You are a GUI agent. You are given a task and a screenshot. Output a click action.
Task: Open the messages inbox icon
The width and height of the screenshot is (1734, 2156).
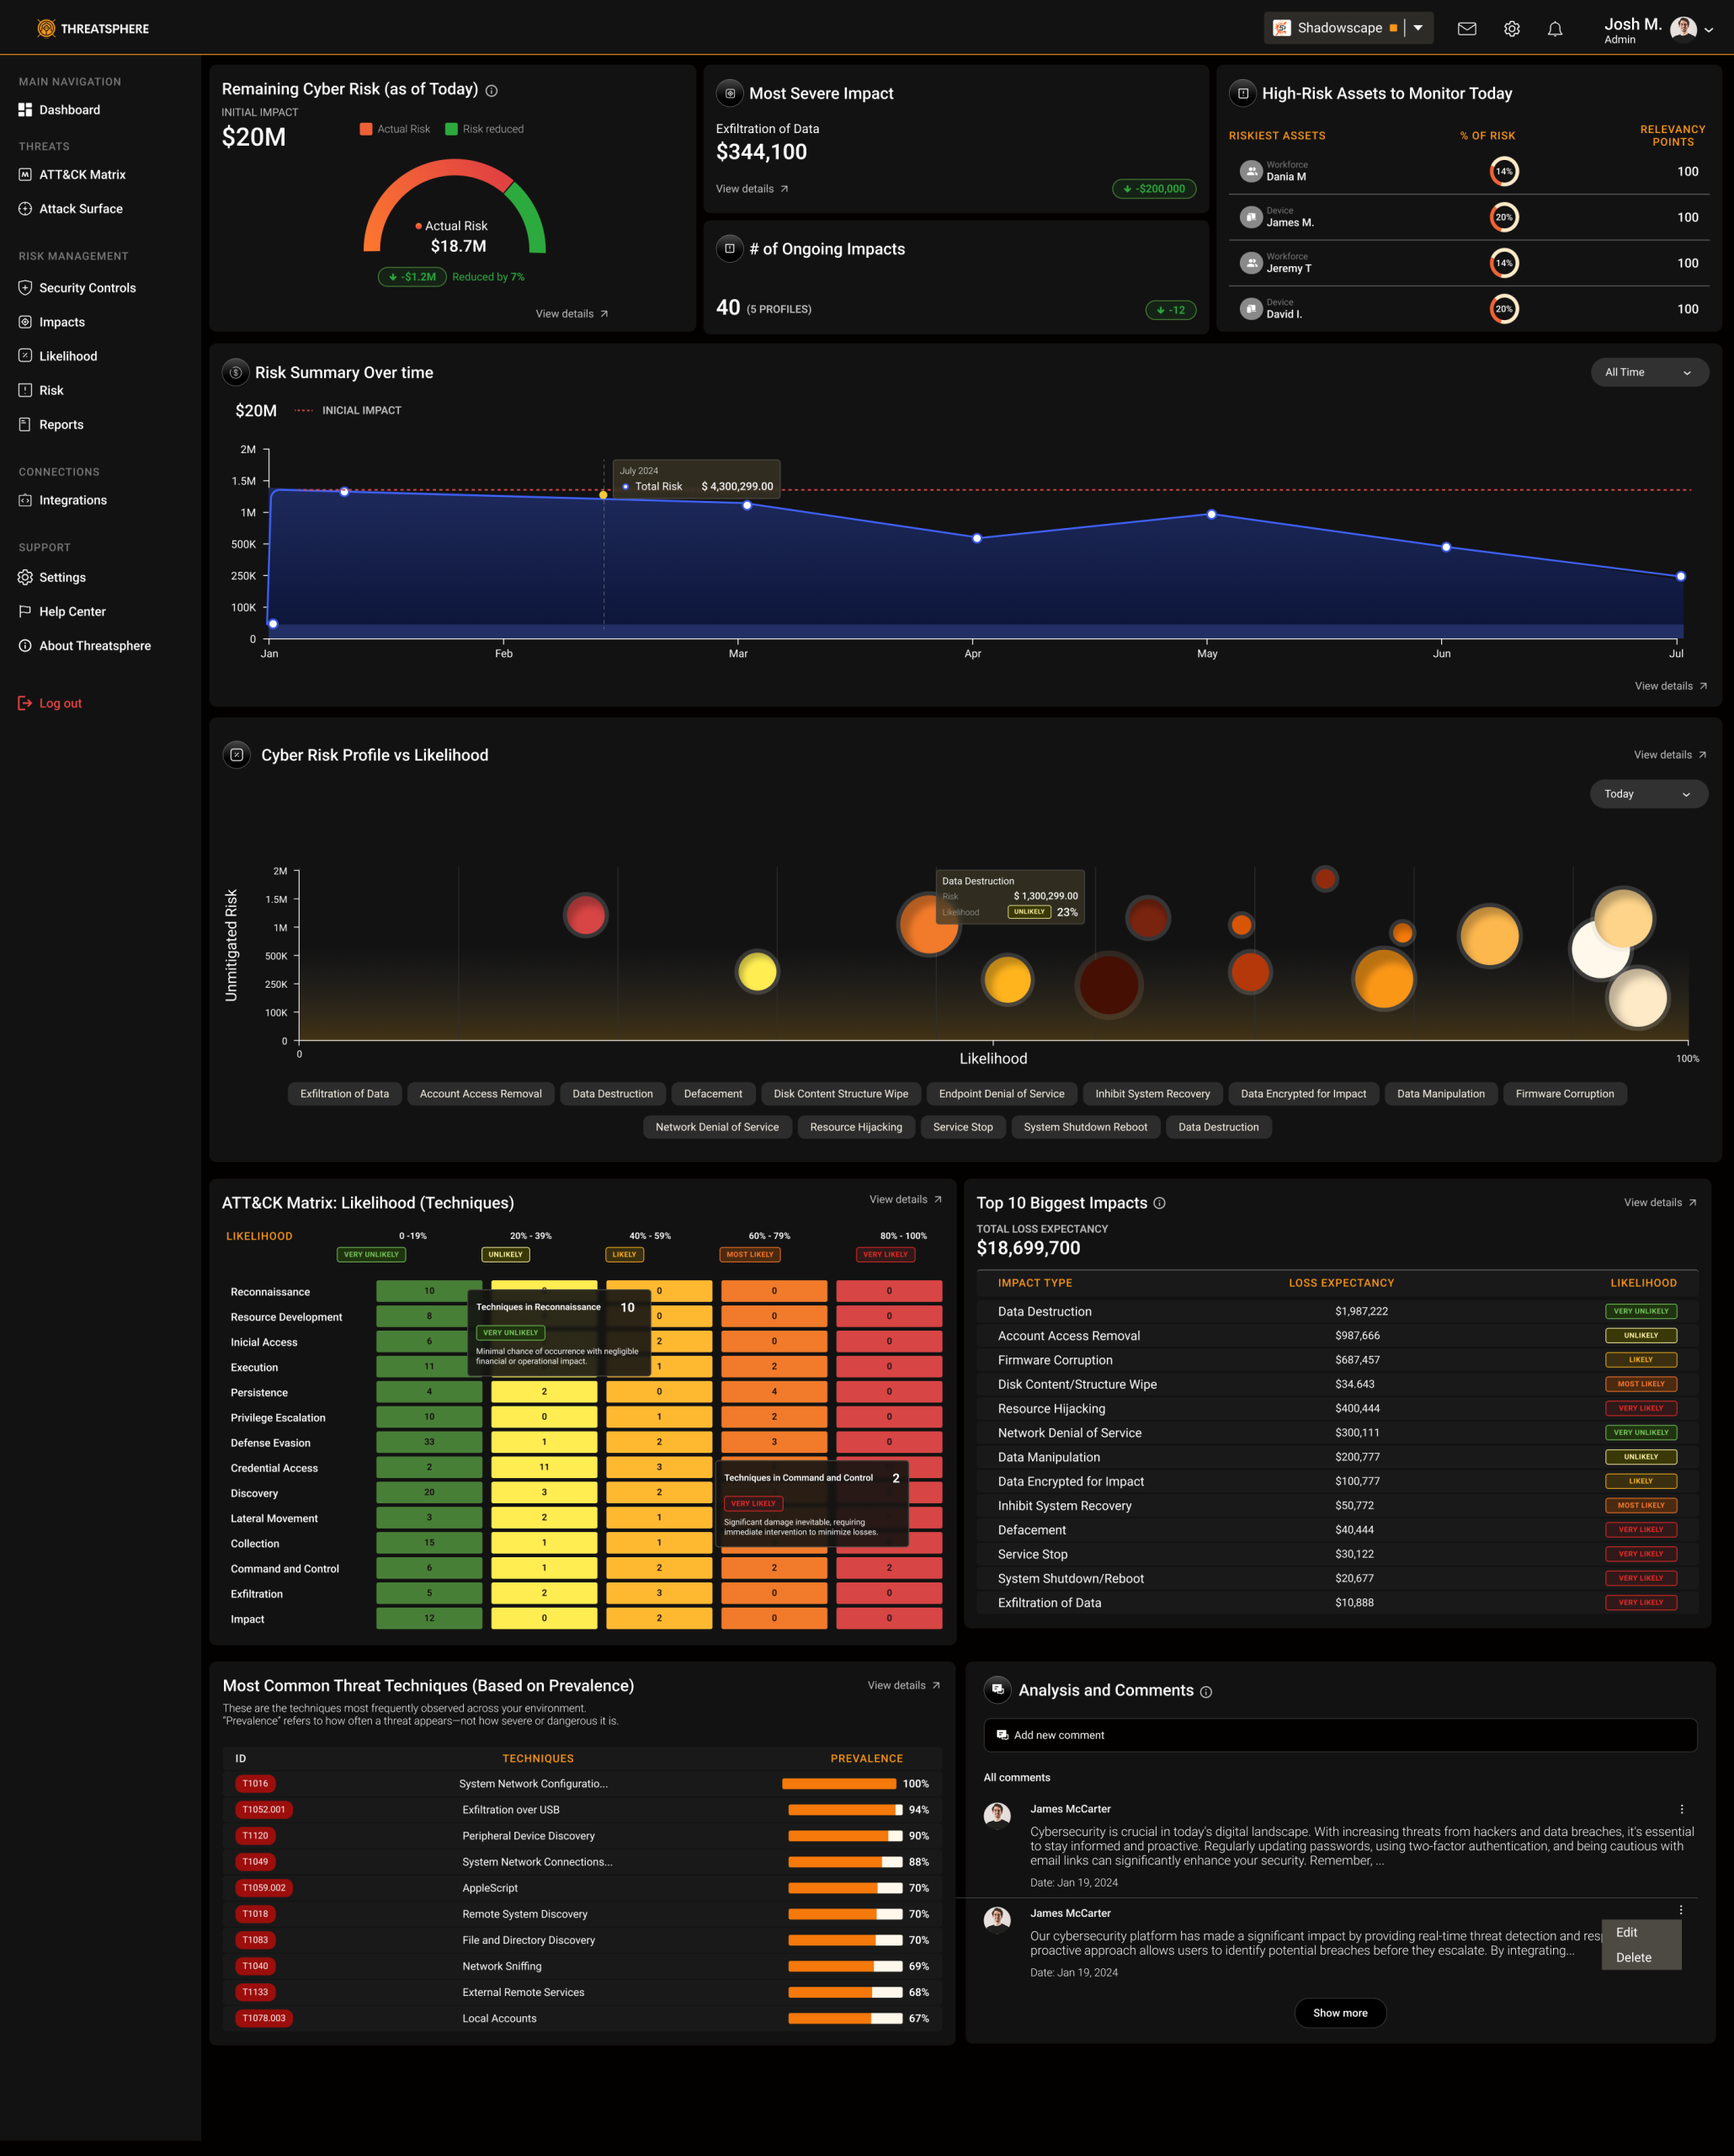pos(1466,29)
